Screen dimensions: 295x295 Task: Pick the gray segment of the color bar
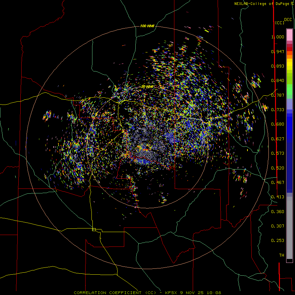[x=289, y=228]
